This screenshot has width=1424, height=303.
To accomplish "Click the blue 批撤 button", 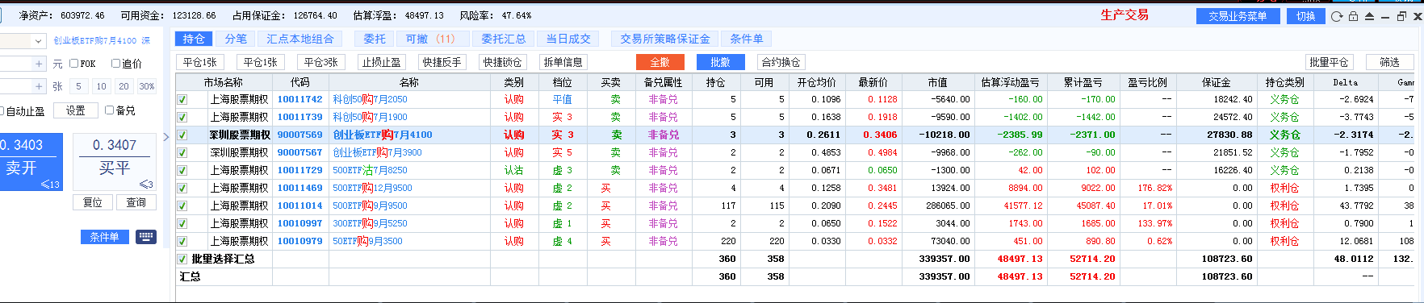I will (x=720, y=62).
